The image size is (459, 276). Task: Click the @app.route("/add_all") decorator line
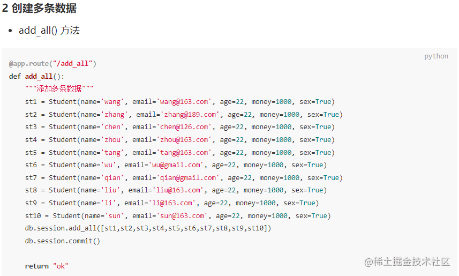(52, 63)
